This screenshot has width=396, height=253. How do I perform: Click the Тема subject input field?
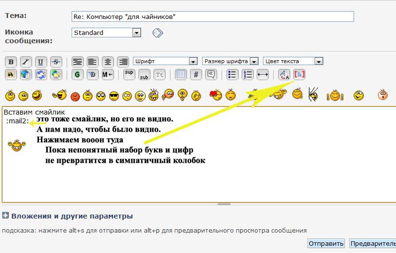(x=213, y=17)
